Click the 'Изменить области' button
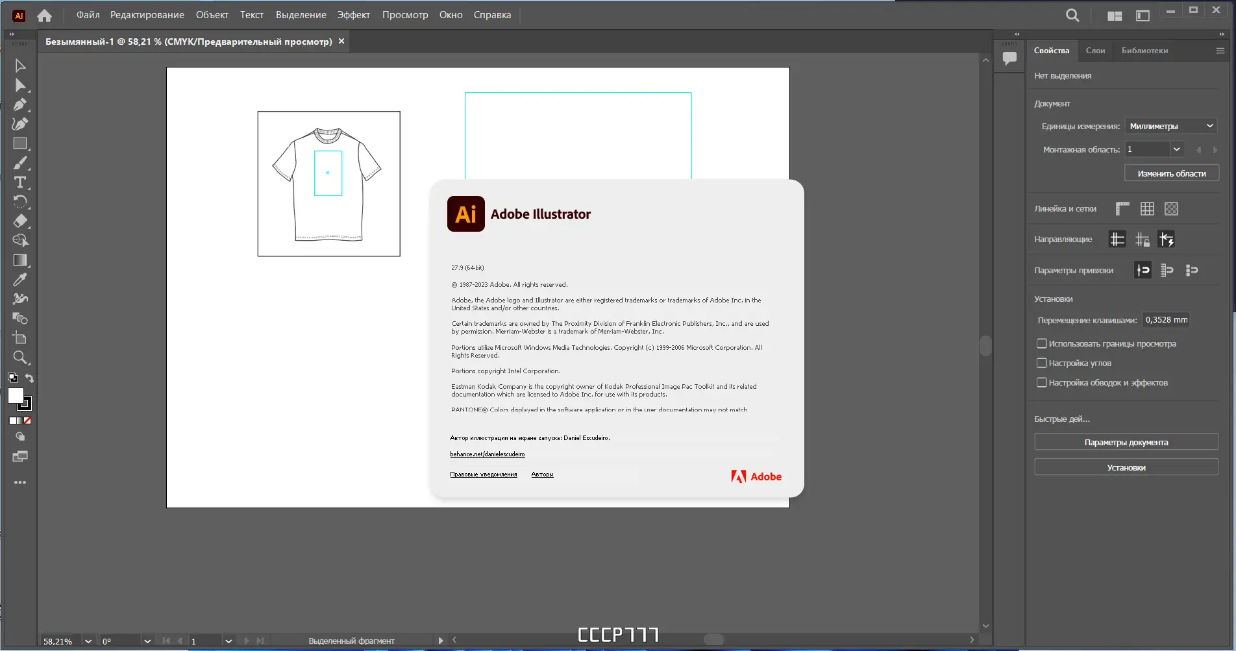Screen dimensions: 1236x651 click(1172, 173)
